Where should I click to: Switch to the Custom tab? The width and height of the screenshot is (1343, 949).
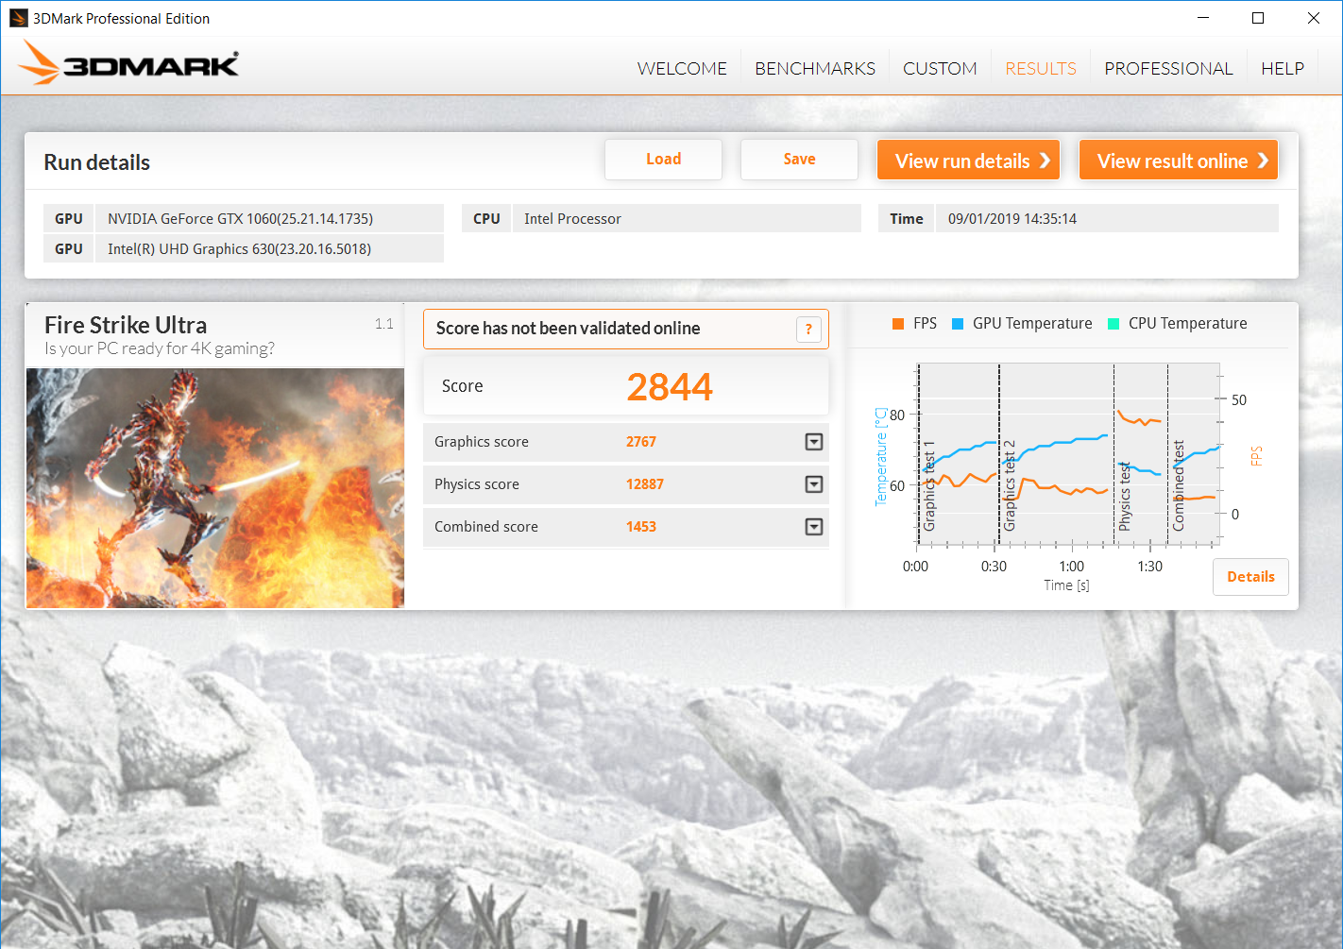tap(939, 69)
